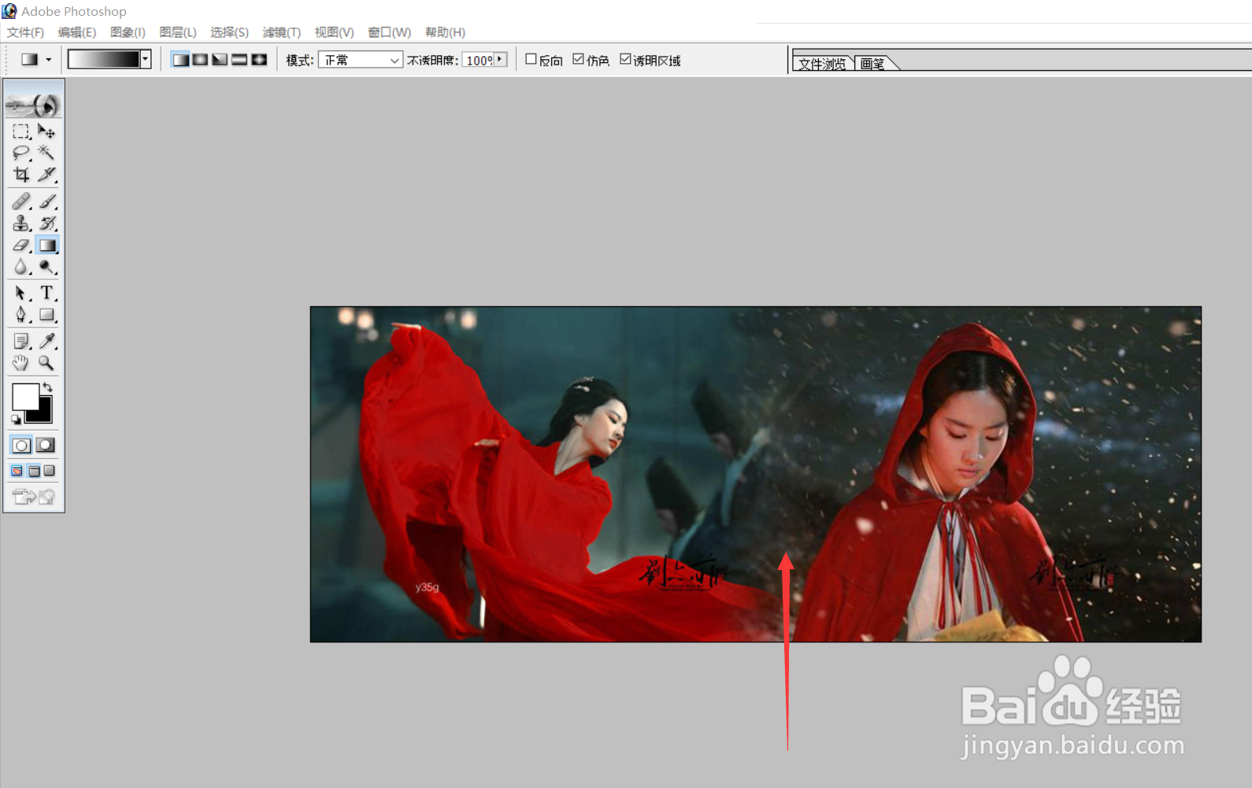Choose diamond gradient style
Viewport: 1252px width, 788px height.
(259, 60)
